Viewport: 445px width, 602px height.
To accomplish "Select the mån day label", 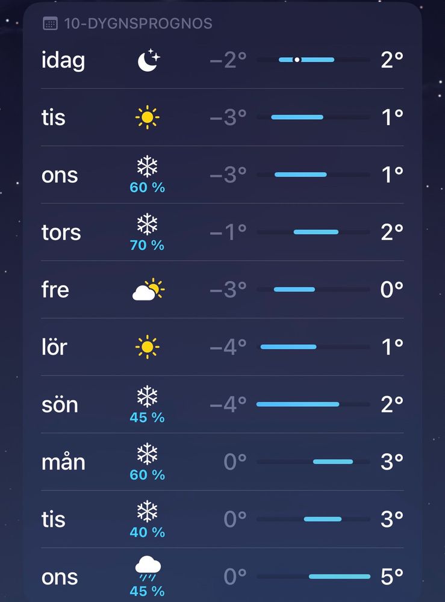I will pyautogui.click(x=63, y=461).
